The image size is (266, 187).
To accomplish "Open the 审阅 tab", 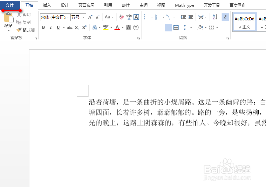I will click(144, 5).
